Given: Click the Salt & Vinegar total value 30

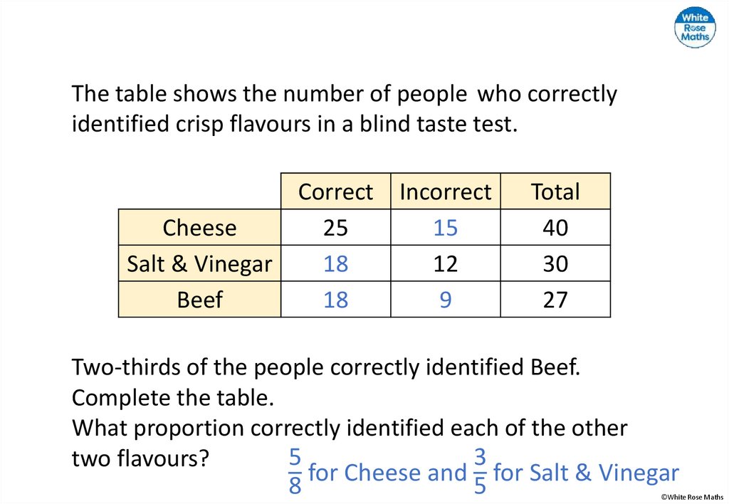Looking at the screenshot, I should click(x=555, y=264).
